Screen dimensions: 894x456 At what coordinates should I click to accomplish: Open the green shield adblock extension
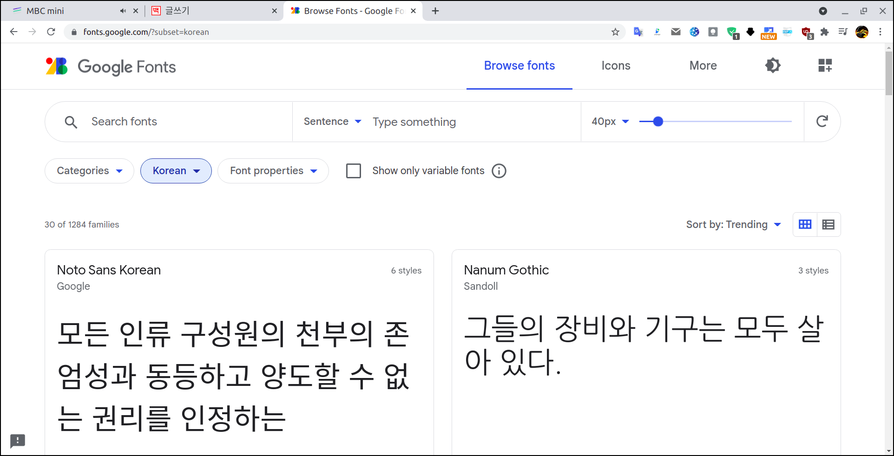click(732, 33)
